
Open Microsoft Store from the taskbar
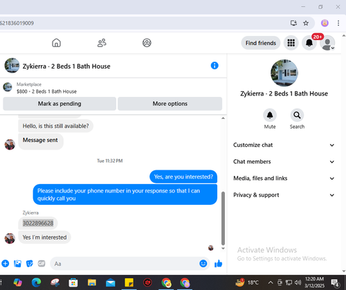(x=73, y=282)
